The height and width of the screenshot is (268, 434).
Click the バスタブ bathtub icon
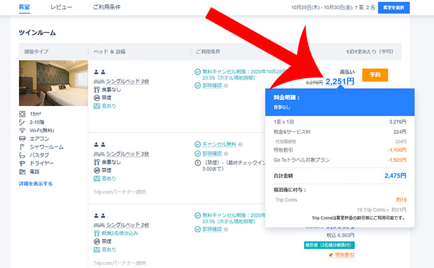22,155
